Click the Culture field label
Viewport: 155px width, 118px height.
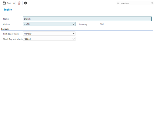[6, 24]
